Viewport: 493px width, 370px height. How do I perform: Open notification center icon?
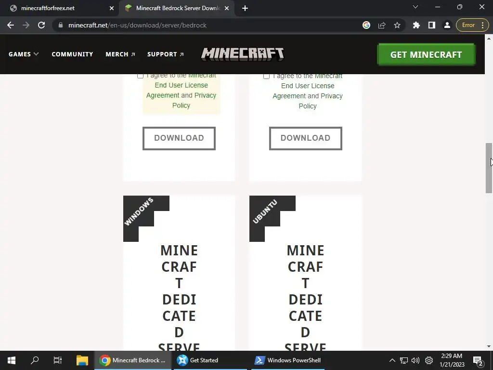tap(478, 361)
